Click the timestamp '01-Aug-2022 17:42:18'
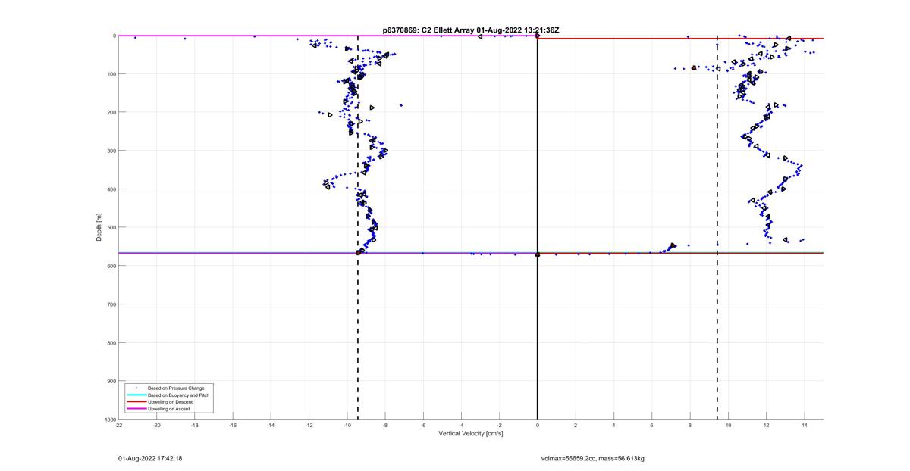The height and width of the screenshot is (471, 910). point(150,458)
